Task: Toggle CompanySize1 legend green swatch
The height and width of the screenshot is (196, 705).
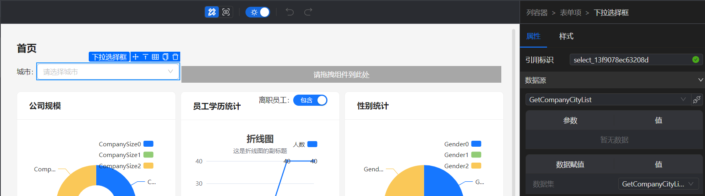Action: tap(148, 155)
